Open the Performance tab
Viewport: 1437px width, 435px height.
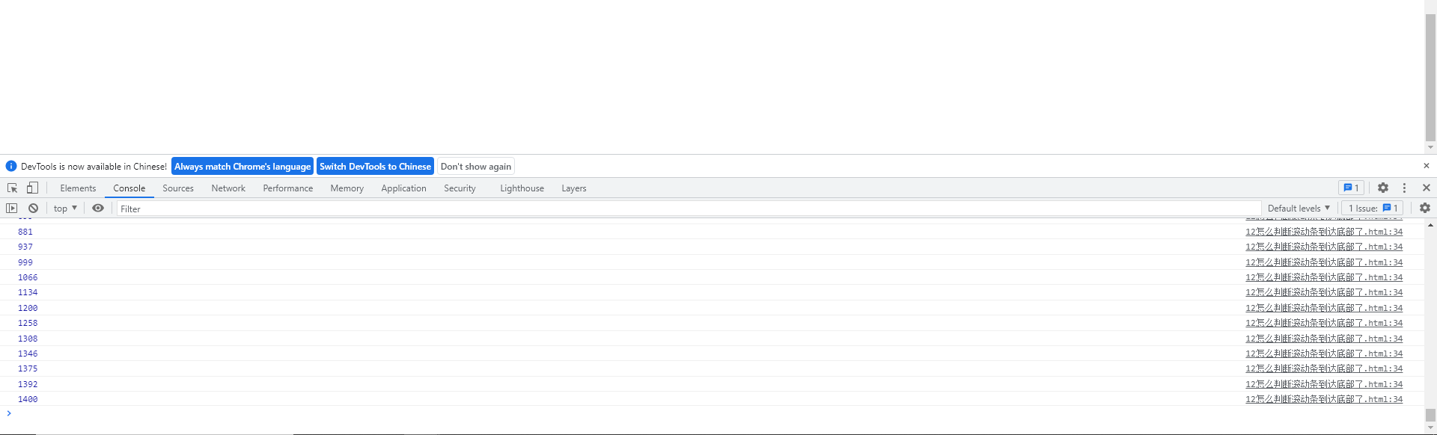coord(288,188)
